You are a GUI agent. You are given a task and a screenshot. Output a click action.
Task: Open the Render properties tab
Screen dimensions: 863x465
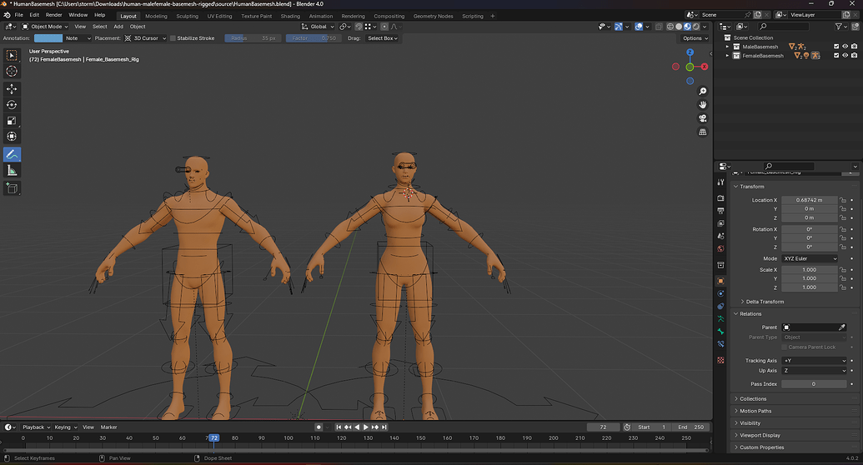(x=720, y=197)
